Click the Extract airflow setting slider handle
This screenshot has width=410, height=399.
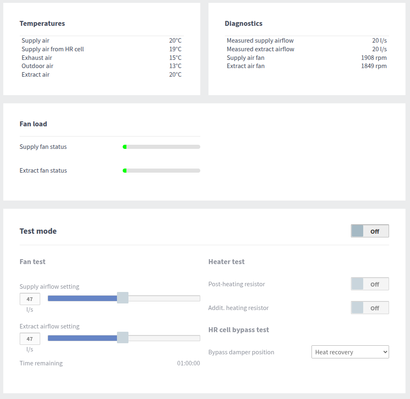(122, 338)
